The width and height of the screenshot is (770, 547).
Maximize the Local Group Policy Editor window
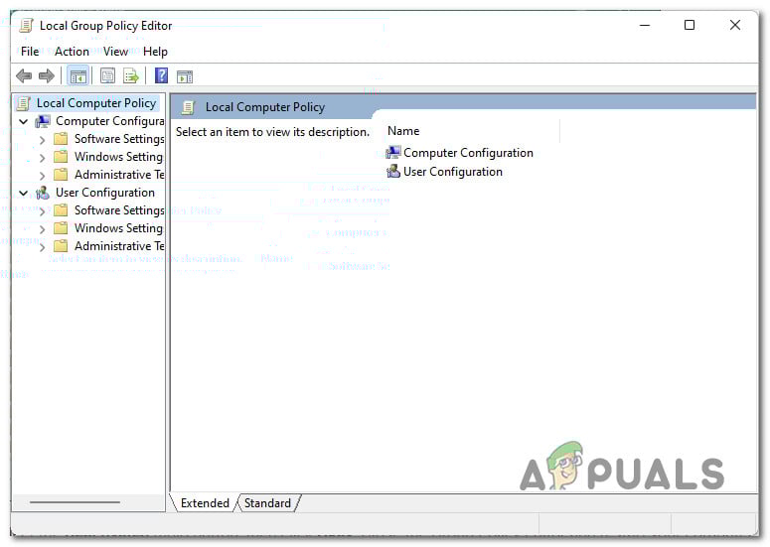(690, 25)
